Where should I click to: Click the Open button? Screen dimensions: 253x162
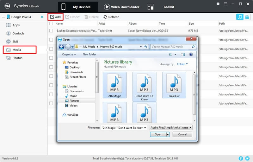click(x=158, y=134)
